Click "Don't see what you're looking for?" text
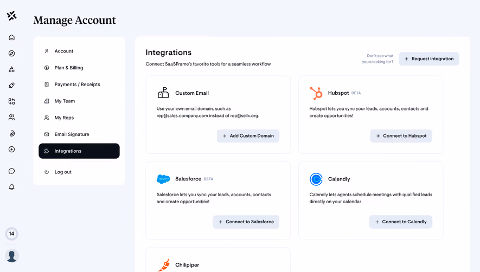Image resolution: width=480 pixels, height=272 pixels. [377, 59]
